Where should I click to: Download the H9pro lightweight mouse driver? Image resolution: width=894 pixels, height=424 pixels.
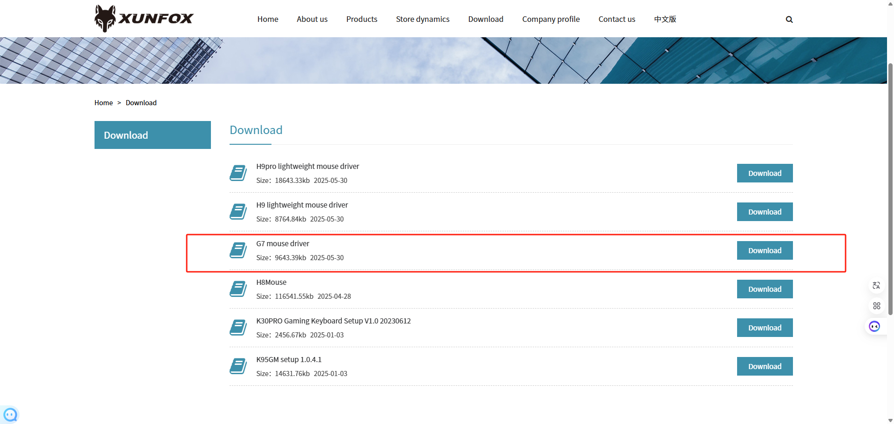coord(765,173)
